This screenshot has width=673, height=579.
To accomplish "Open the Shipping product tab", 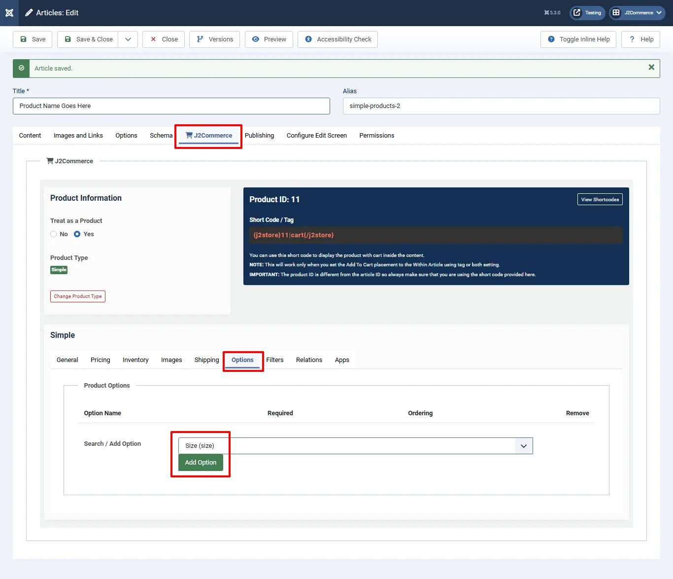I will [x=207, y=360].
